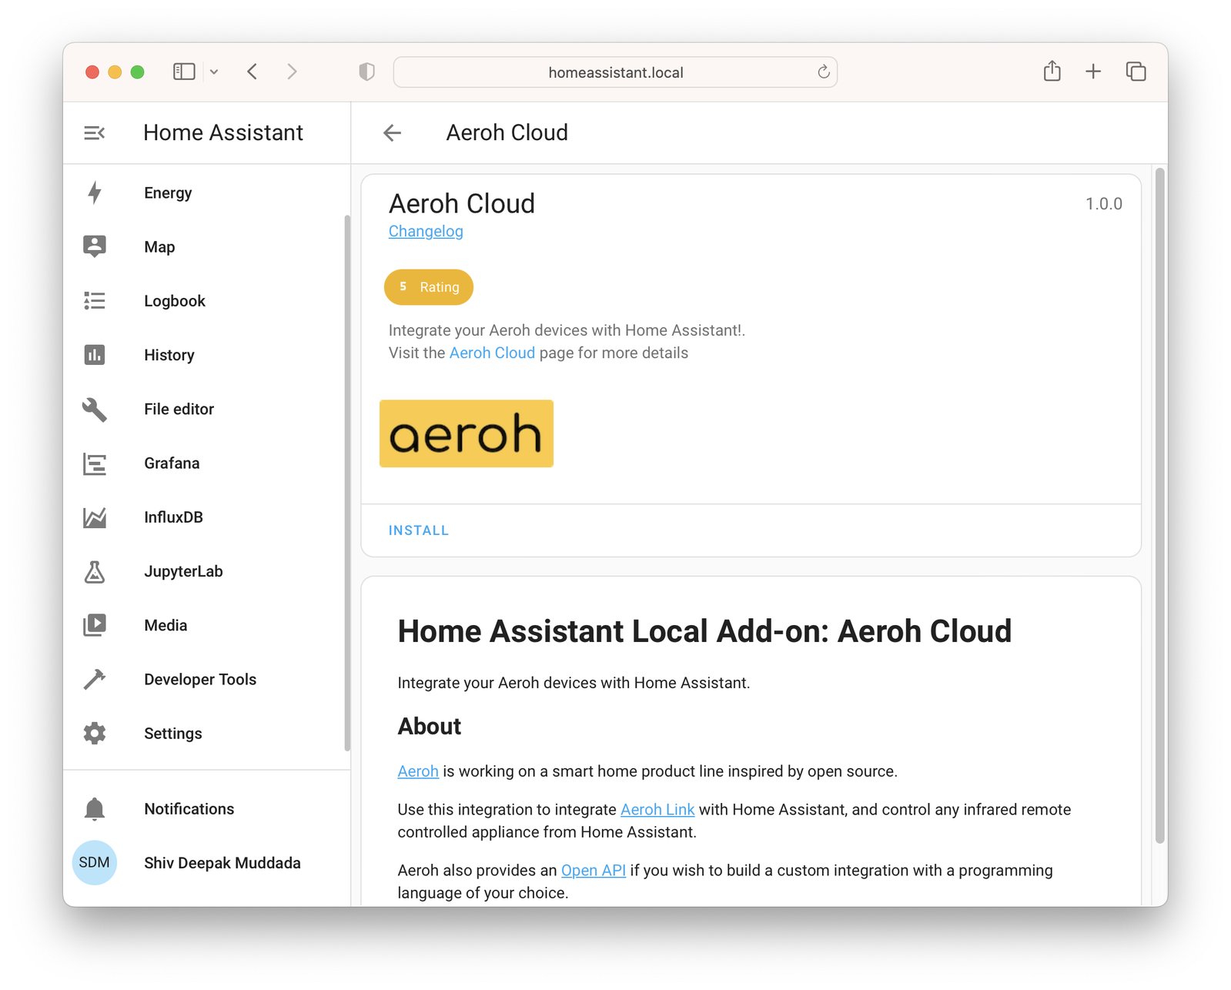The height and width of the screenshot is (990, 1231).
Task: Select Grafana in the sidebar
Action: click(x=172, y=463)
